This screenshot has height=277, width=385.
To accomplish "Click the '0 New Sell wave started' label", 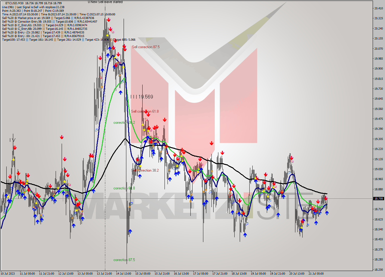I will coord(105,2).
